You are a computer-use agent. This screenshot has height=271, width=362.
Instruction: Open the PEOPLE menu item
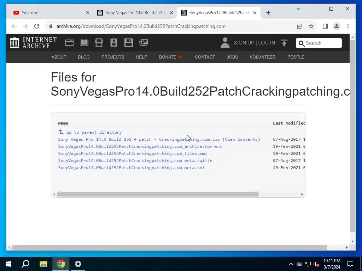click(296, 57)
